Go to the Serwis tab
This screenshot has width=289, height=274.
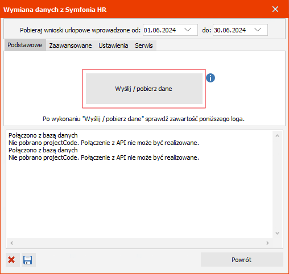click(x=144, y=45)
